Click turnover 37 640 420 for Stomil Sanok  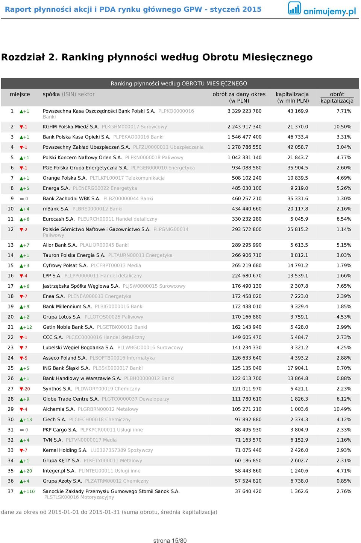click(248, 491)
